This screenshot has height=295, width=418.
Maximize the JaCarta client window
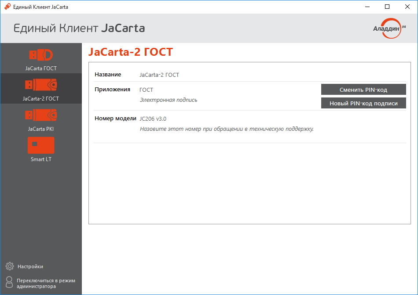(x=387, y=7)
